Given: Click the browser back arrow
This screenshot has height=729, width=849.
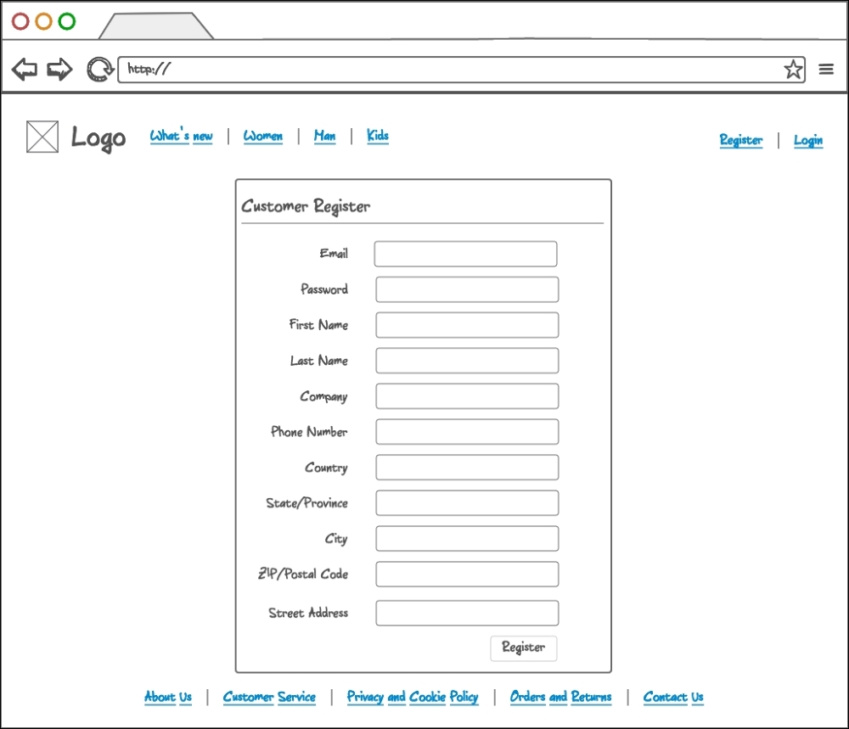Looking at the screenshot, I should 25,69.
